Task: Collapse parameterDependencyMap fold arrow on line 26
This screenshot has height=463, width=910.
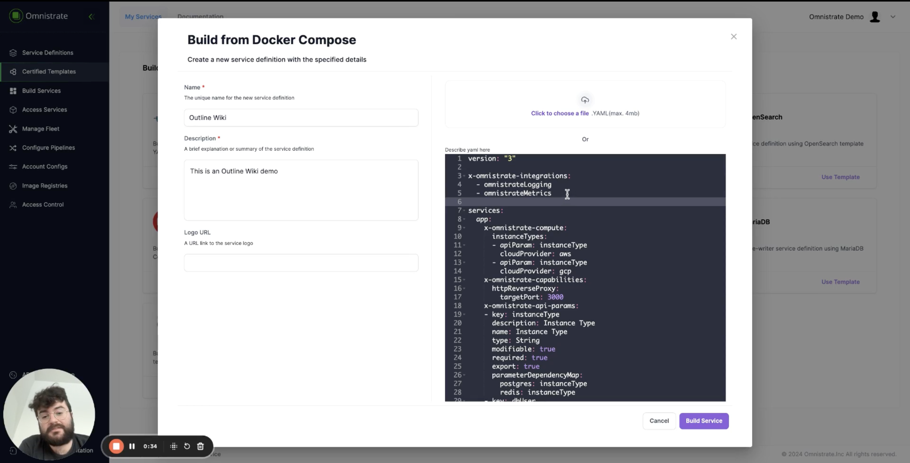Action: 464,375
